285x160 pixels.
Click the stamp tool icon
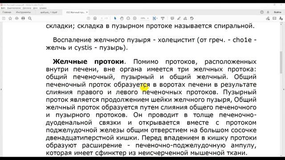pyautogui.click(x=192, y=18)
